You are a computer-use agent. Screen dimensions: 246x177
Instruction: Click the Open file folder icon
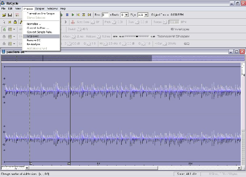(4, 15)
